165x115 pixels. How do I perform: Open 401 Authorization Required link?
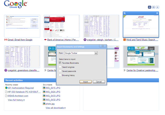(x=21, y=88)
